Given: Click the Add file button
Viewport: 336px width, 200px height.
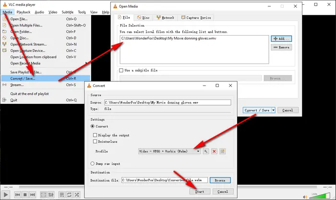Looking at the screenshot, I should point(281,38).
